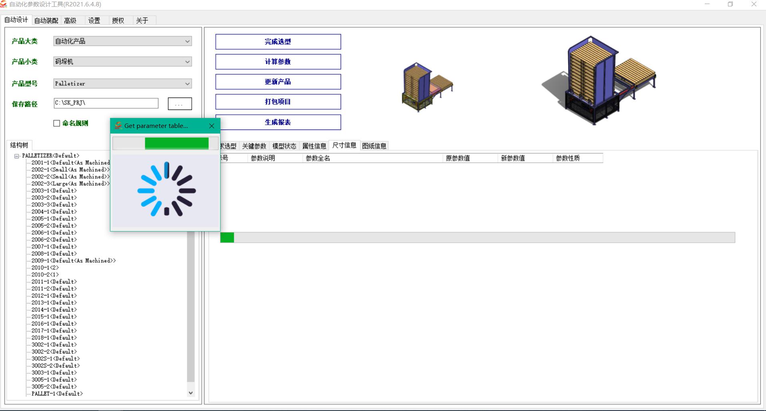This screenshot has width=766, height=411.
Task: Open the 设置 tab
Action: pyautogui.click(x=94, y=20)
